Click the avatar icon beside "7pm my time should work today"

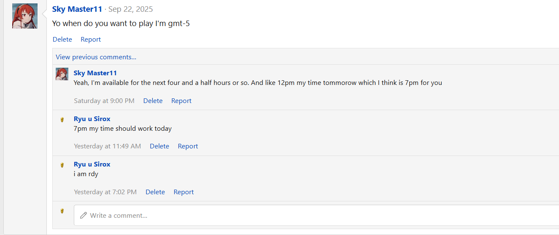(62, 120)
